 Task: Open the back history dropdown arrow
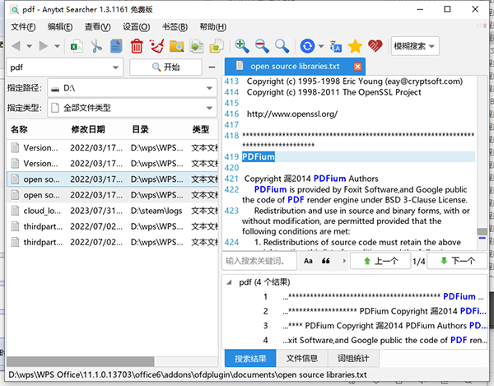tap(30, 46)
